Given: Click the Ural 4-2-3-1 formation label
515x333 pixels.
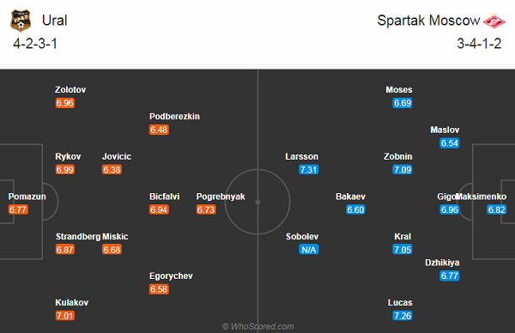Looking at the screenshot, I should pyautogui.click(x=35, y=44).
